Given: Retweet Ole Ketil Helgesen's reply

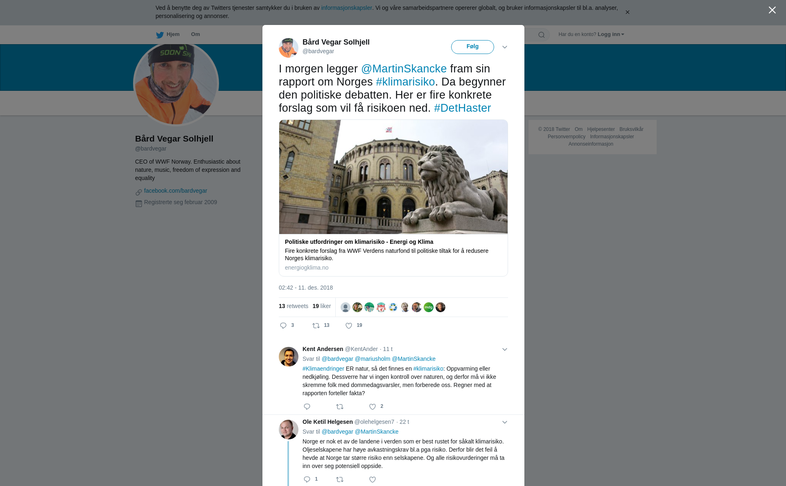Looking at the screenshot, I should click(340, 479).
